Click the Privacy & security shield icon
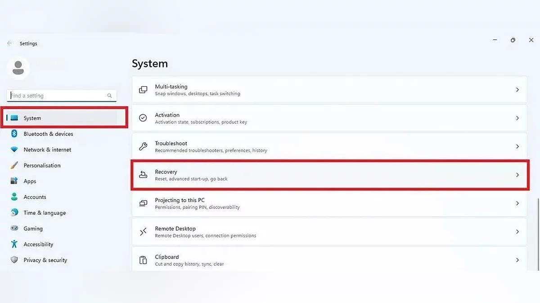The width and height of the screenshot is (540, 303). click(x=14, y=260)
